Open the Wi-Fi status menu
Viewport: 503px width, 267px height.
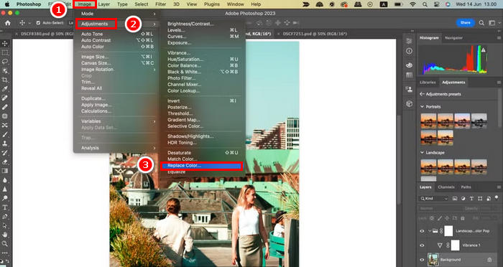tap(413, 4)
